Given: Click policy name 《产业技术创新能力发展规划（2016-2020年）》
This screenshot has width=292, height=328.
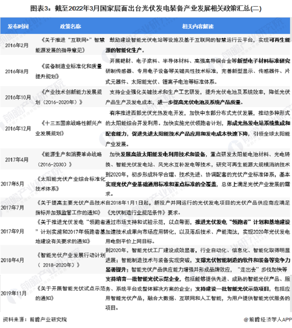Looking at the screenshot, I should [69, 97].
